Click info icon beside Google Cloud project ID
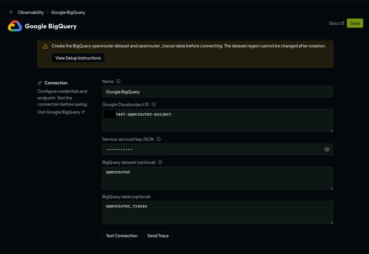Screen dimensions: 369x254 coord(154,104)
